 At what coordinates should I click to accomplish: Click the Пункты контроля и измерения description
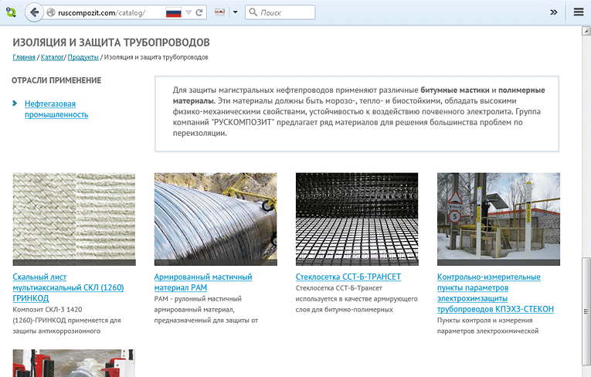[x=487, y=325]
